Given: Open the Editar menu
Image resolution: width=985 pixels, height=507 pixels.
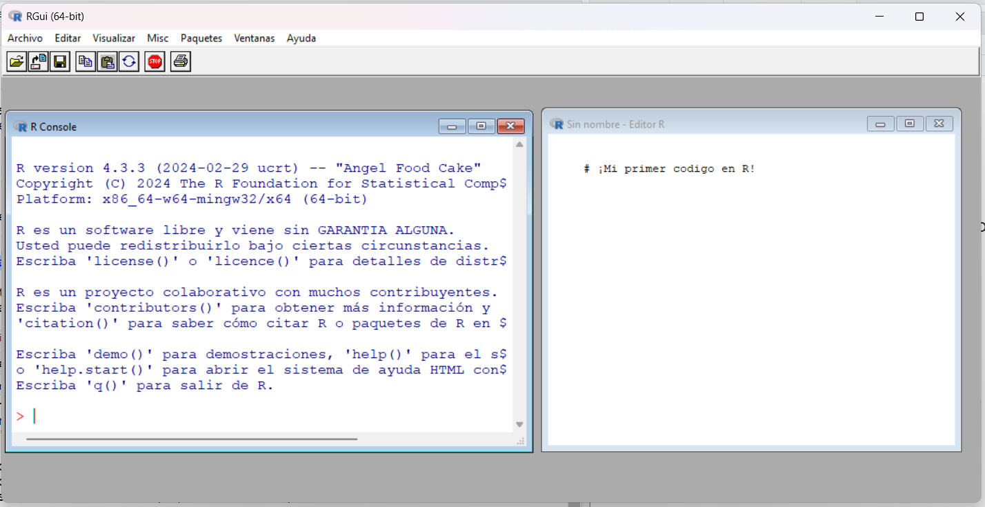Looking at the screenshot, I should coord(68,38).
